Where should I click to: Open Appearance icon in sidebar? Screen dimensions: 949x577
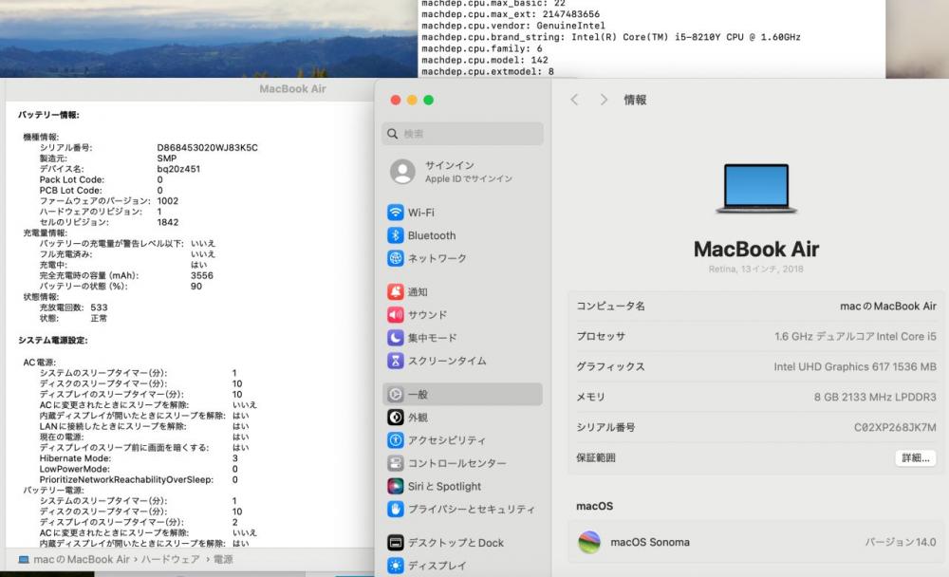click(x=395, y=418)
